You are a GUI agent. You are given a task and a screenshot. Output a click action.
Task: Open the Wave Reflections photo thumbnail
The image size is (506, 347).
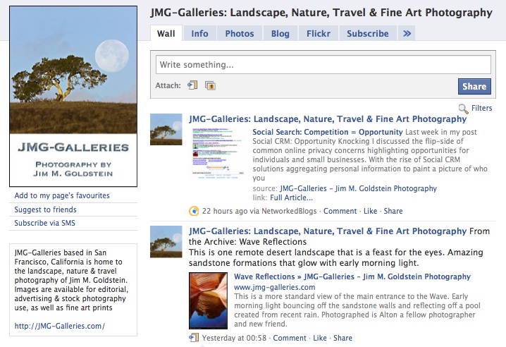coord(208,300)
